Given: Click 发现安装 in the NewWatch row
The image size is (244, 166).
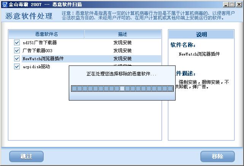Looking at the screenshot, I should (x=122, y=59).
